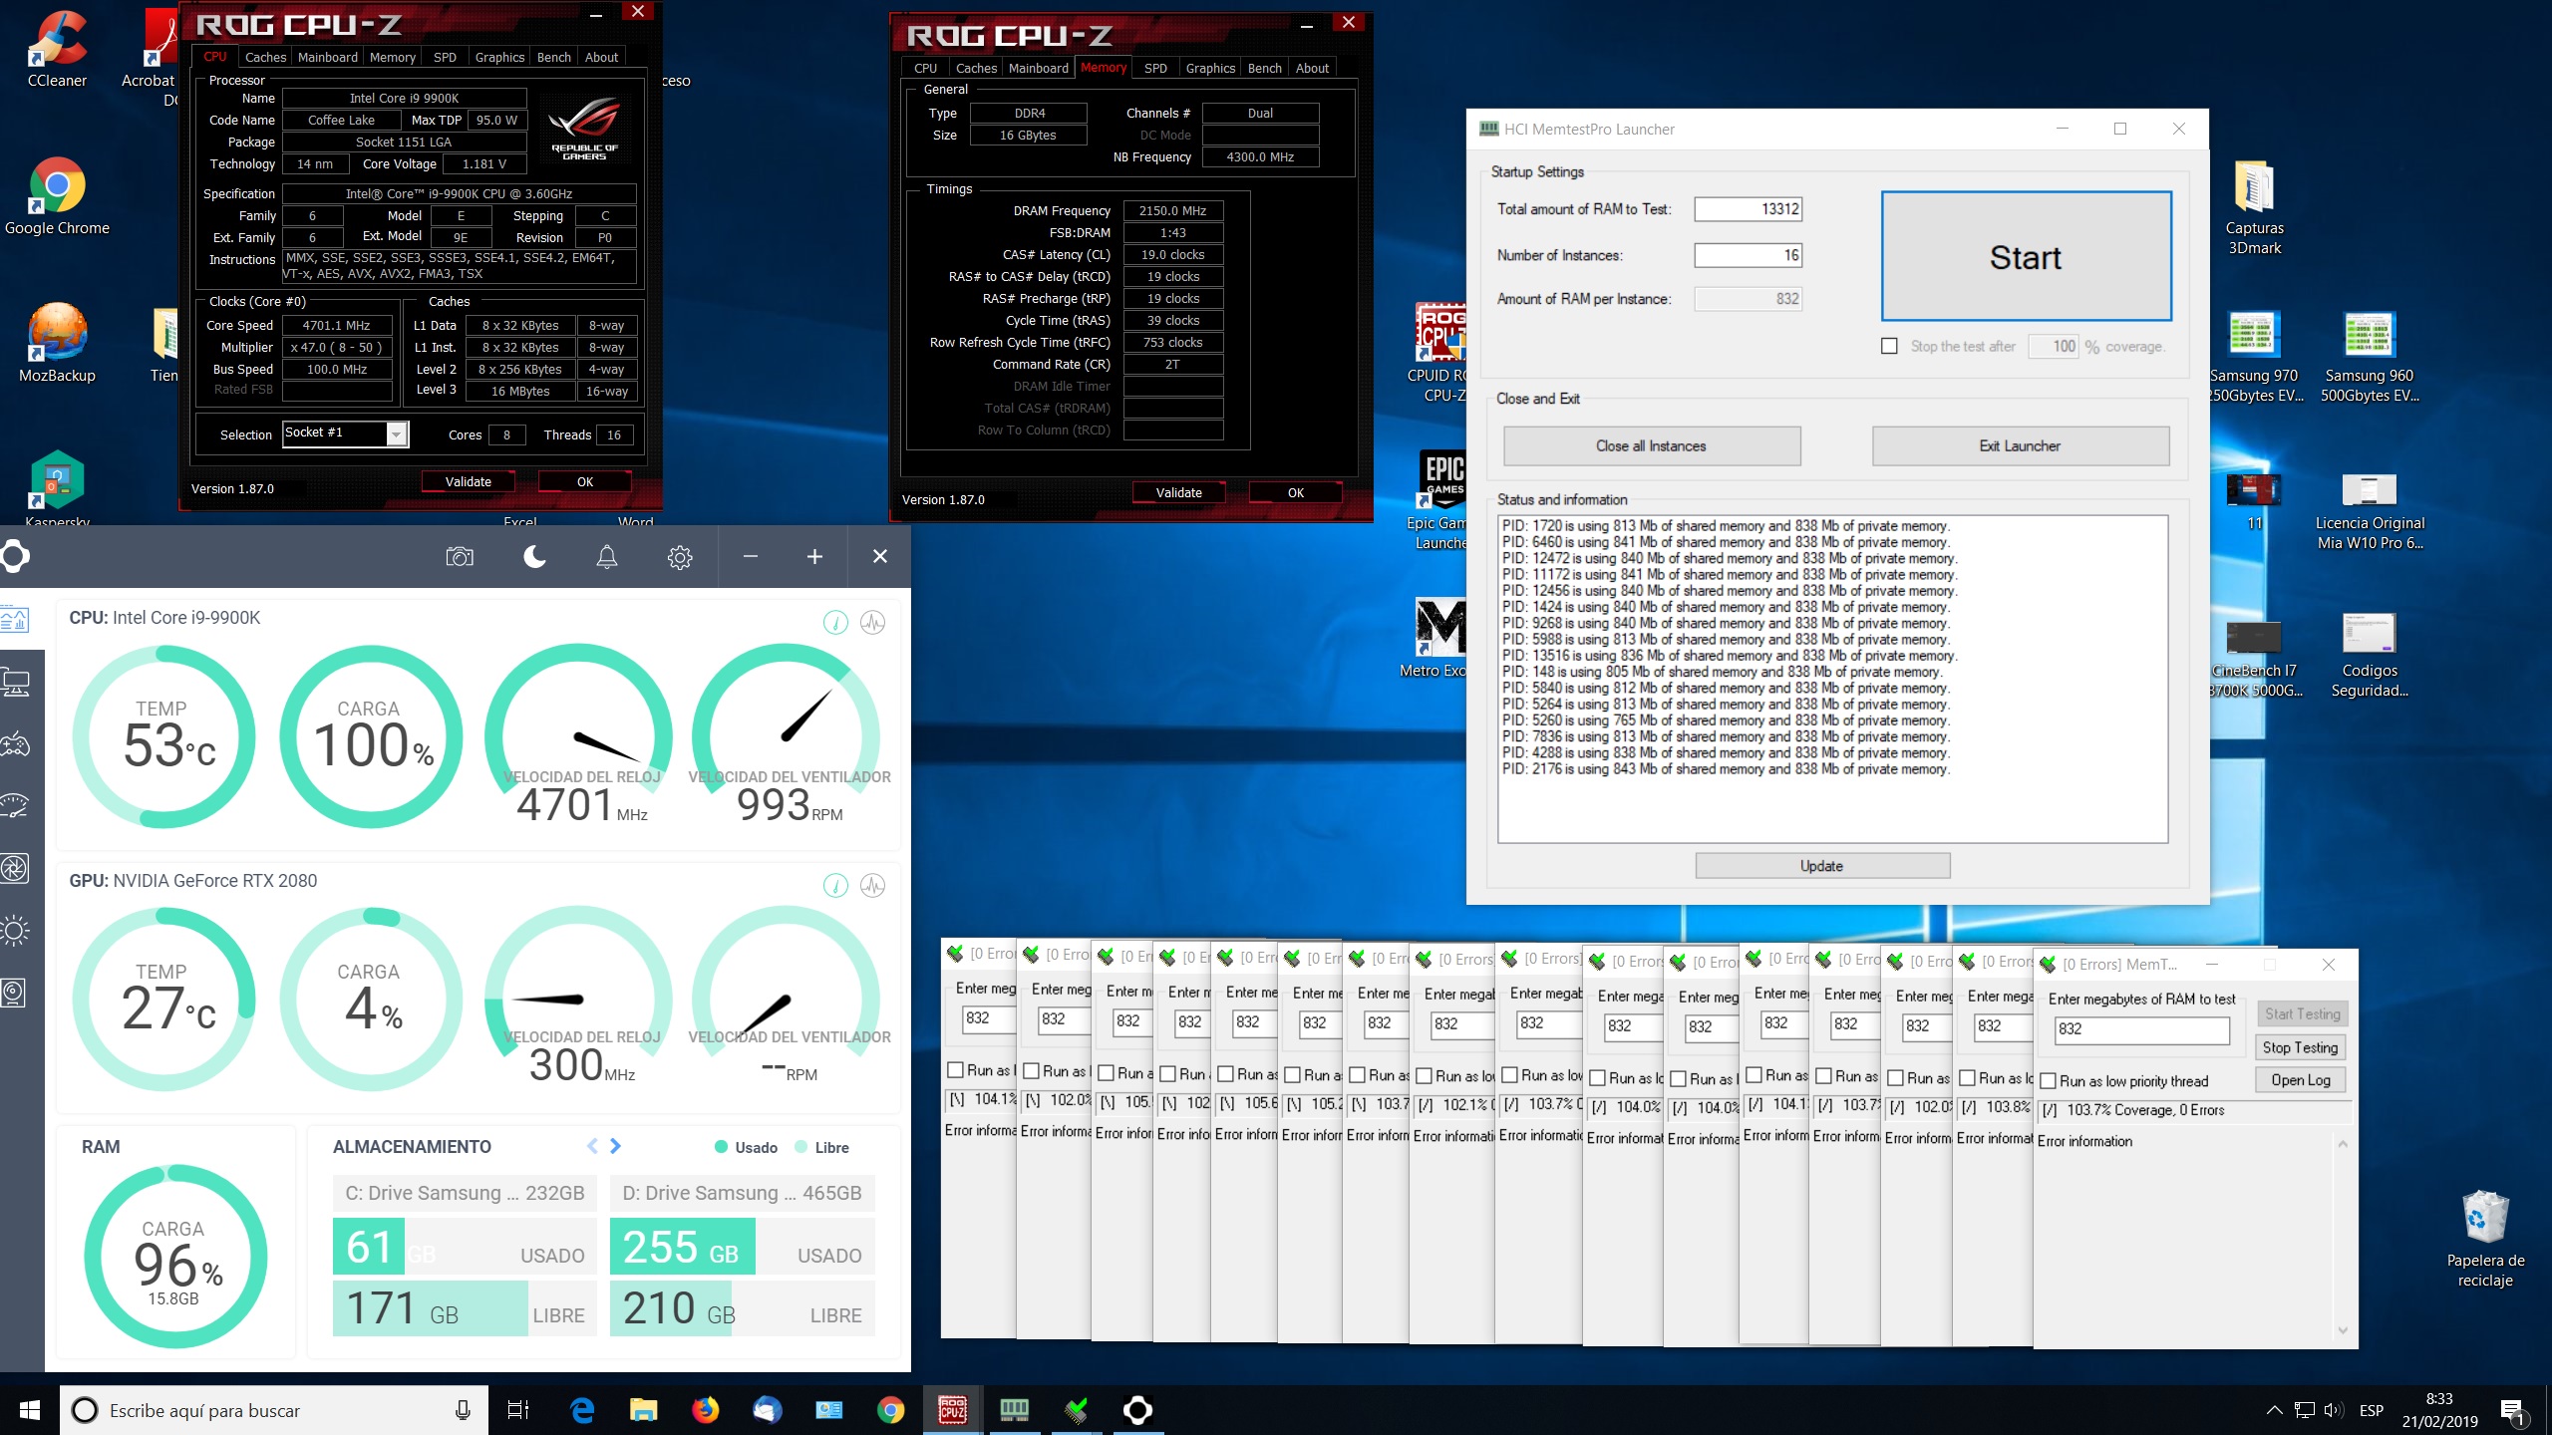The height and width of the screenshot is (1435, 2552).
Task: Click Exit Launcher button
Action: pyautogui.click(x=2020, y=445)
